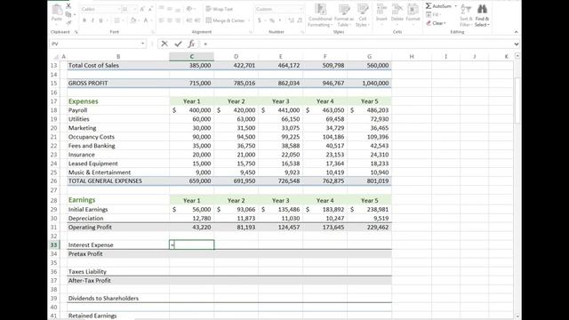This screenshot has width=569, height=320.
Task: Click the Fill button in Editing group
Action: (433, 14)
